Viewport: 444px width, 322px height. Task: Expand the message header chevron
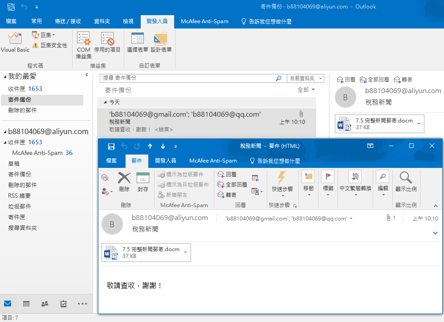[x=435, y=233]
